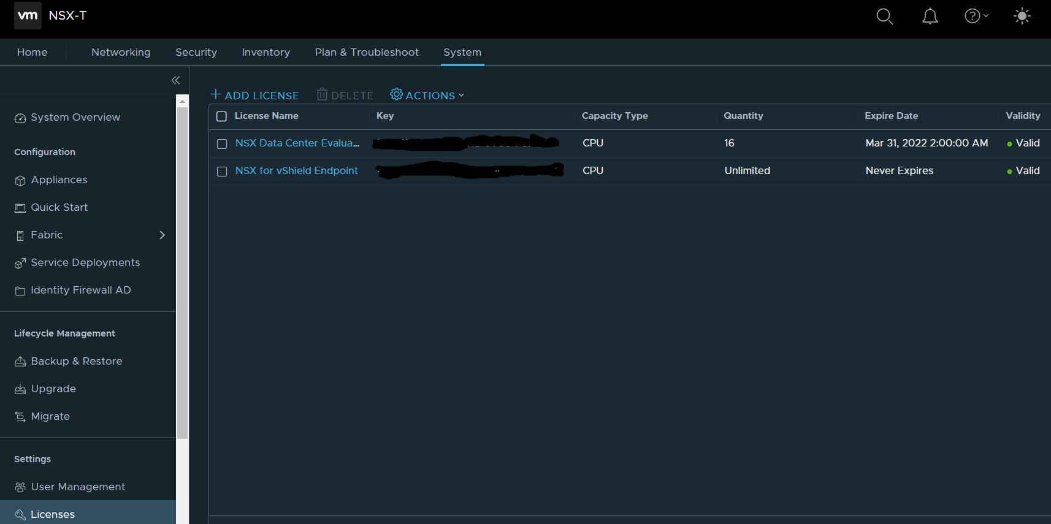Sort by Capacity Type column header
The width and height of the screenshot is (1051, 524).
click(x=615, y=116)
